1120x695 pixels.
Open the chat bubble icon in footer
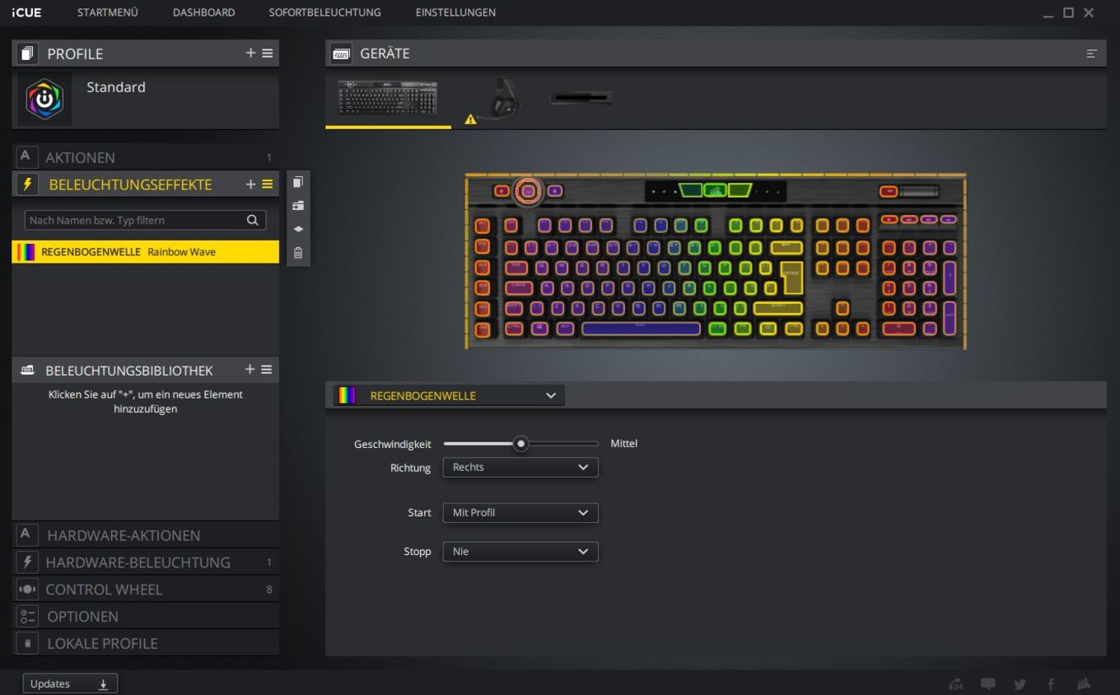pyautogui.click(x=988, y=684)
